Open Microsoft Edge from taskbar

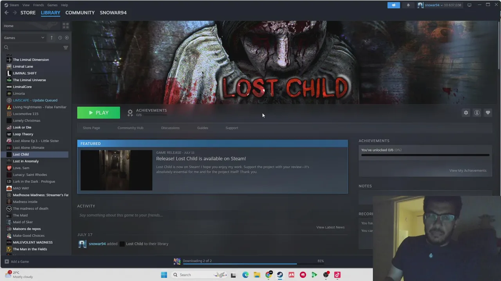click(245, 275)
